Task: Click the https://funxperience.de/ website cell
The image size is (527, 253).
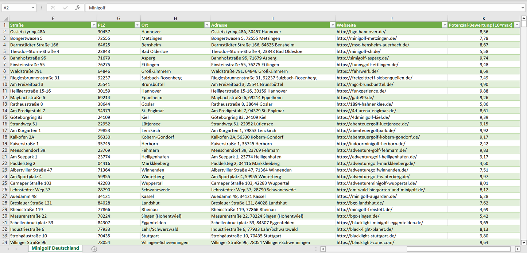Action: [x=361, y=91]
